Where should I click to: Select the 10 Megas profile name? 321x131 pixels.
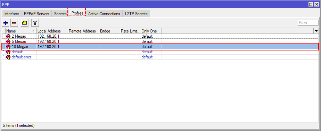coord(20,47)
